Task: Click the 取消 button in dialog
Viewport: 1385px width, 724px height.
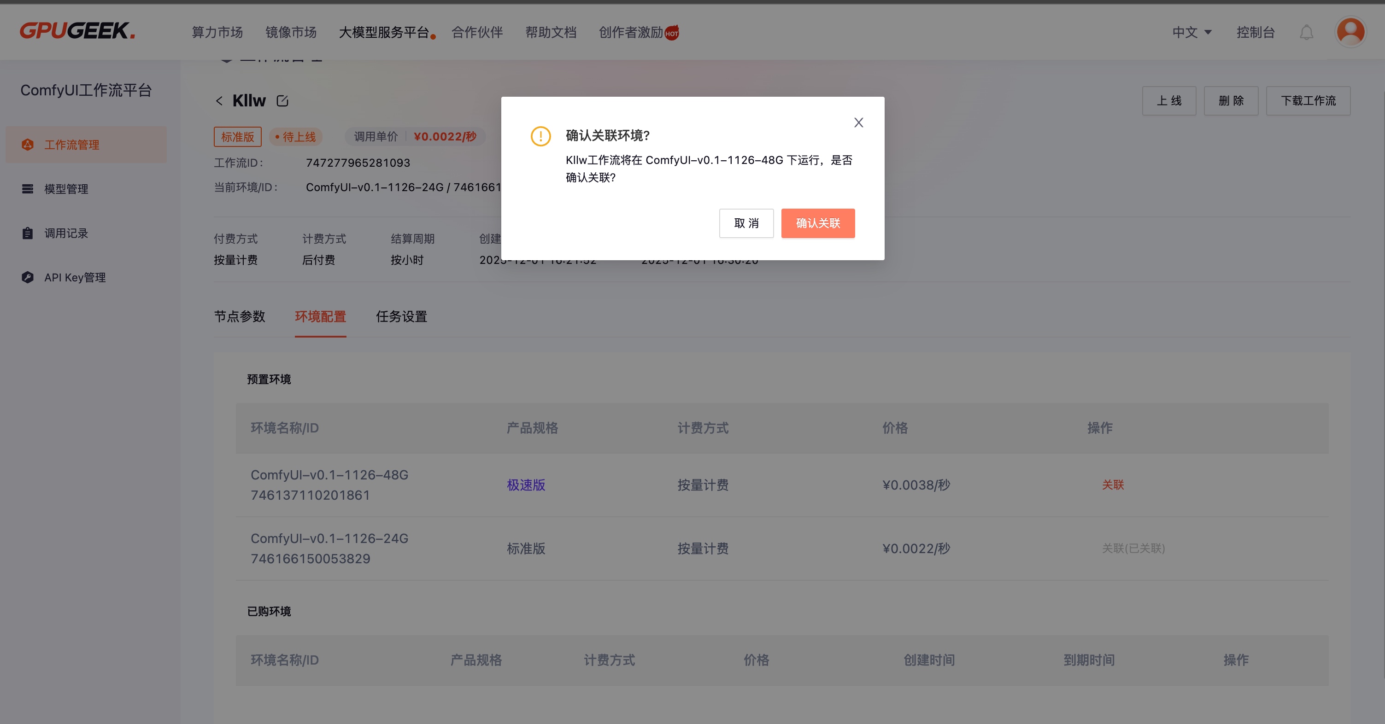Action: tap(746, 223)
